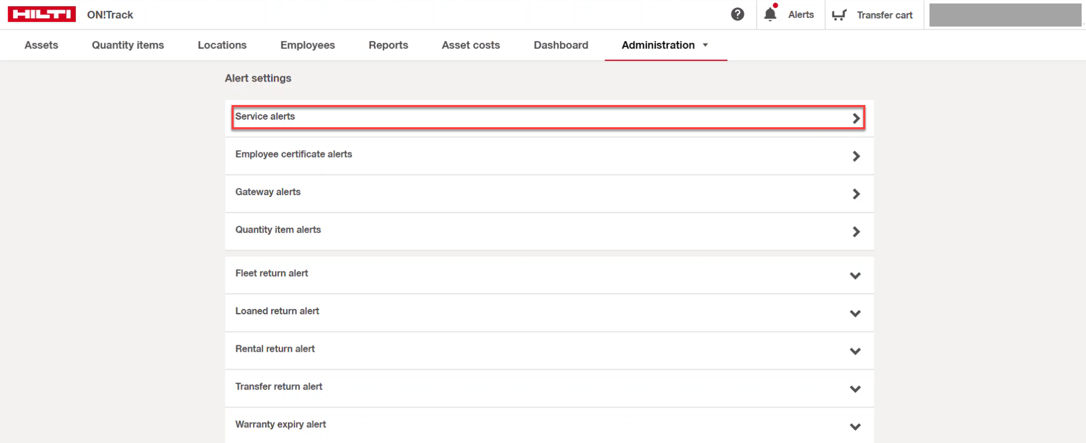Open the help question mark icon

pos(737,14)
